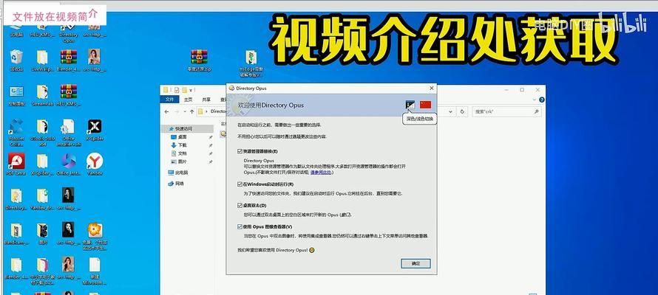The image size is (658, 295).
Task: Go forward in the Explorer window
Action: [x=177, y=111]
